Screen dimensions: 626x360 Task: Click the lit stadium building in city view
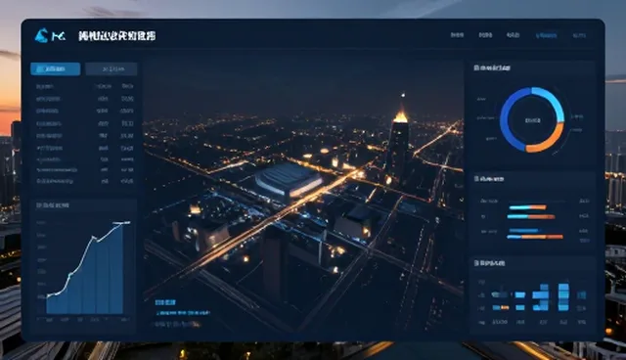pyautogui.click(x=289, y=180)
